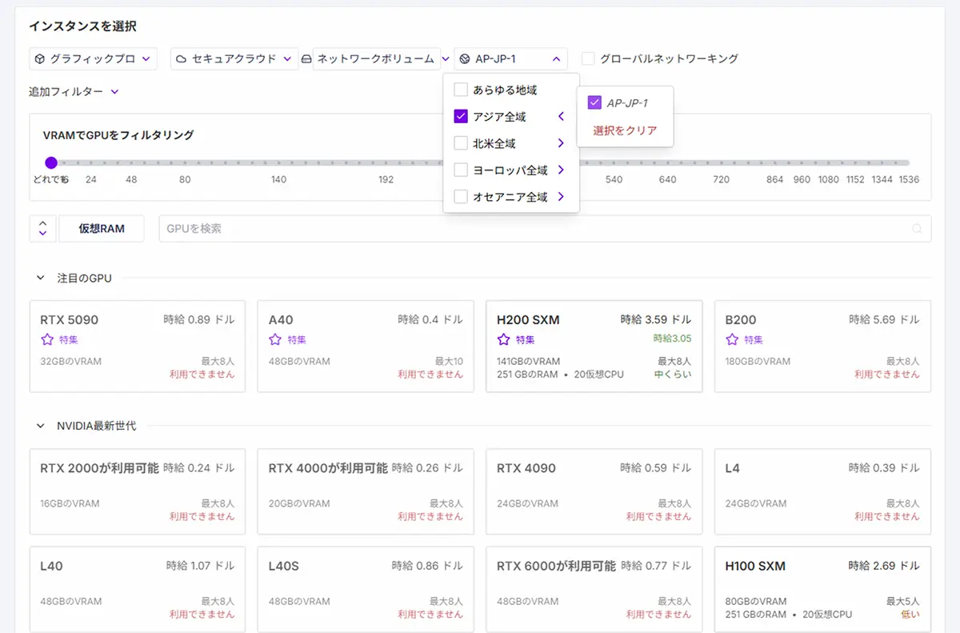Enable the グローバルネットワーキング checkbox
The width and height of the screenshot is (960, 633).
coord(588,58)
